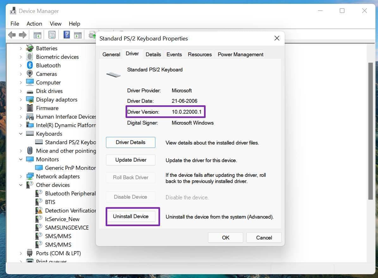The height and width of the screenshot is (278, 378).
Task: Click the Batteries category icon
Action: [x=30, y=48]
